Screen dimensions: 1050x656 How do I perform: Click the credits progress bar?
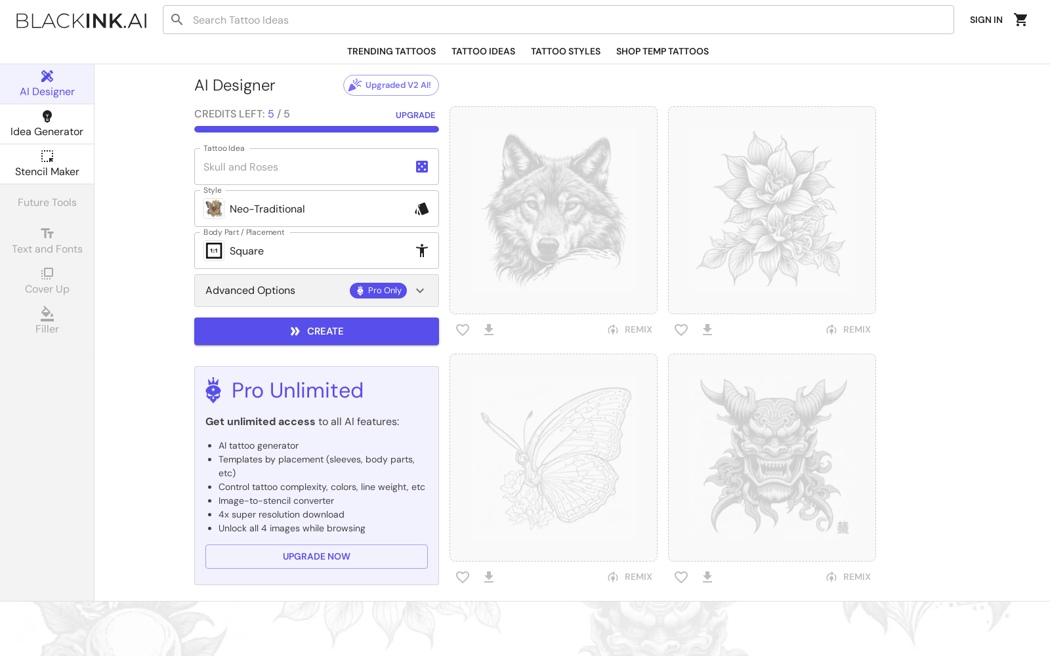(x=316, y=129)
